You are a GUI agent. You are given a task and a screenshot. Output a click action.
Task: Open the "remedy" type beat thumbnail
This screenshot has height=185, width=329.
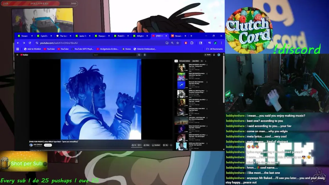pyautogui.click(x=181, y=103)
